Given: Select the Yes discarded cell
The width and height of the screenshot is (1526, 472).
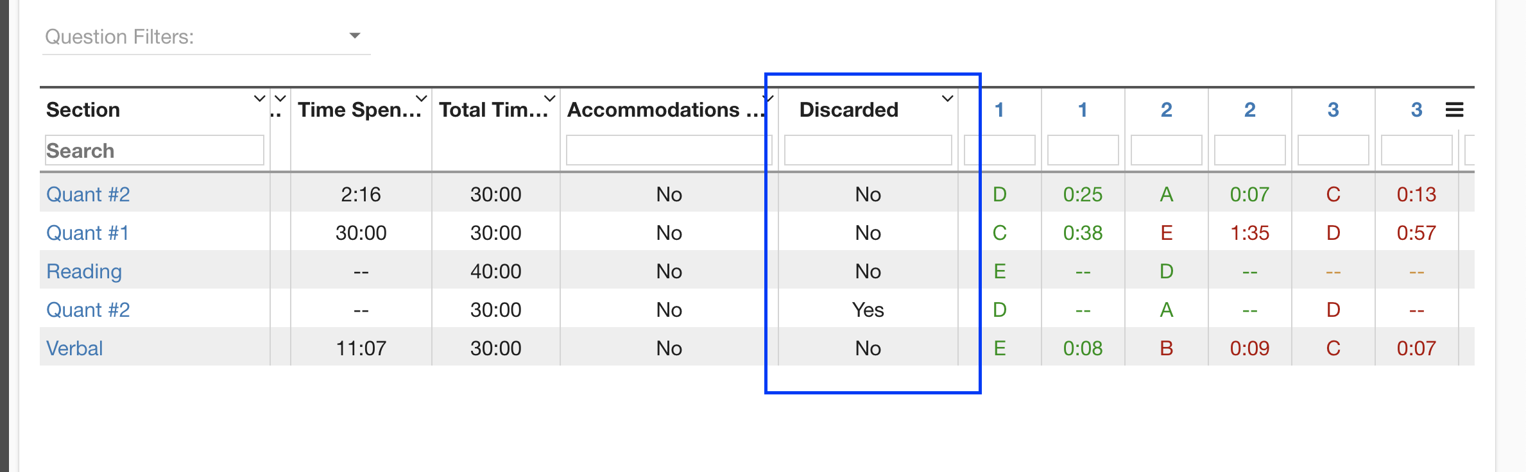Looking at the screenshot, I should tap(868, 310).
